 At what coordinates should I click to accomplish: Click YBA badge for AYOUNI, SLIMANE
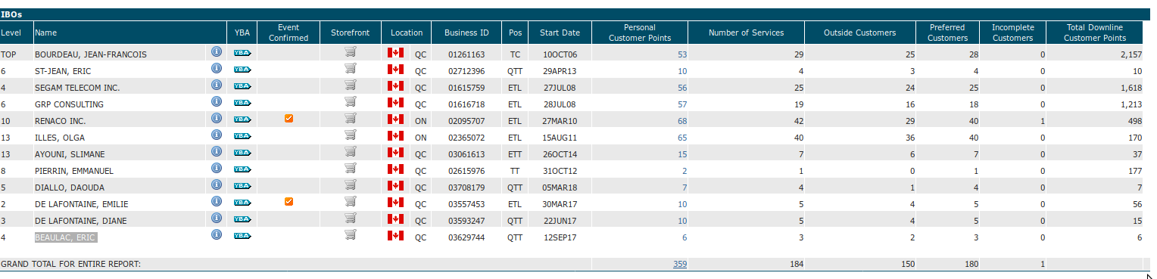point(242,153)
